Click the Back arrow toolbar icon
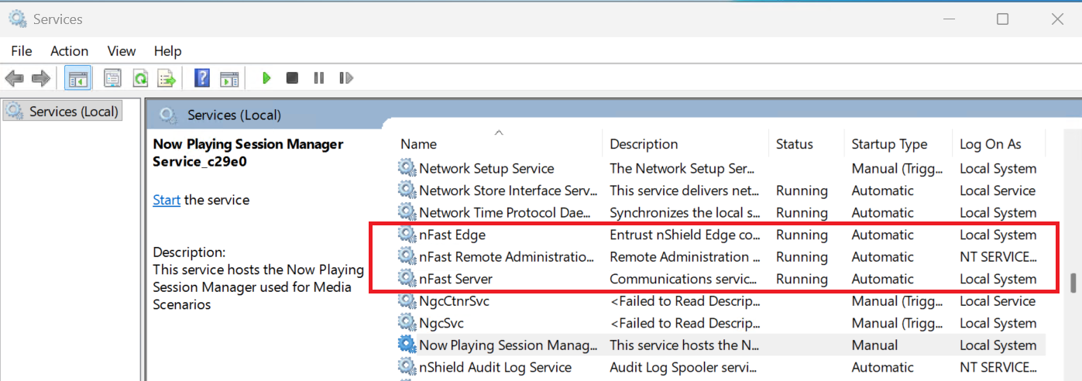 (15, 78)
